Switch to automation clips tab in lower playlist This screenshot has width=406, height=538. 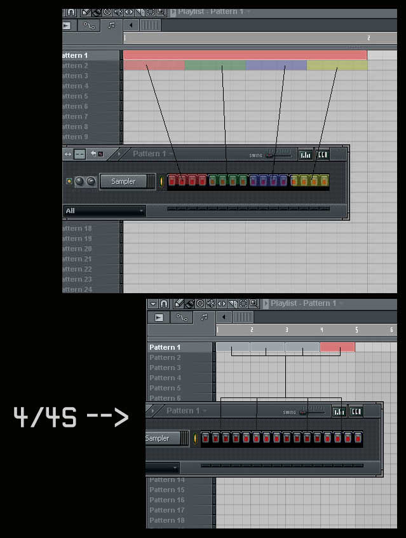click(x=181, y=317)
